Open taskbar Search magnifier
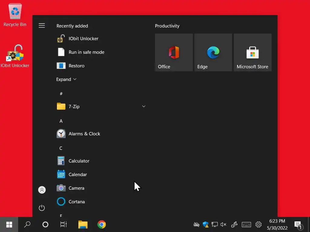 27,224
